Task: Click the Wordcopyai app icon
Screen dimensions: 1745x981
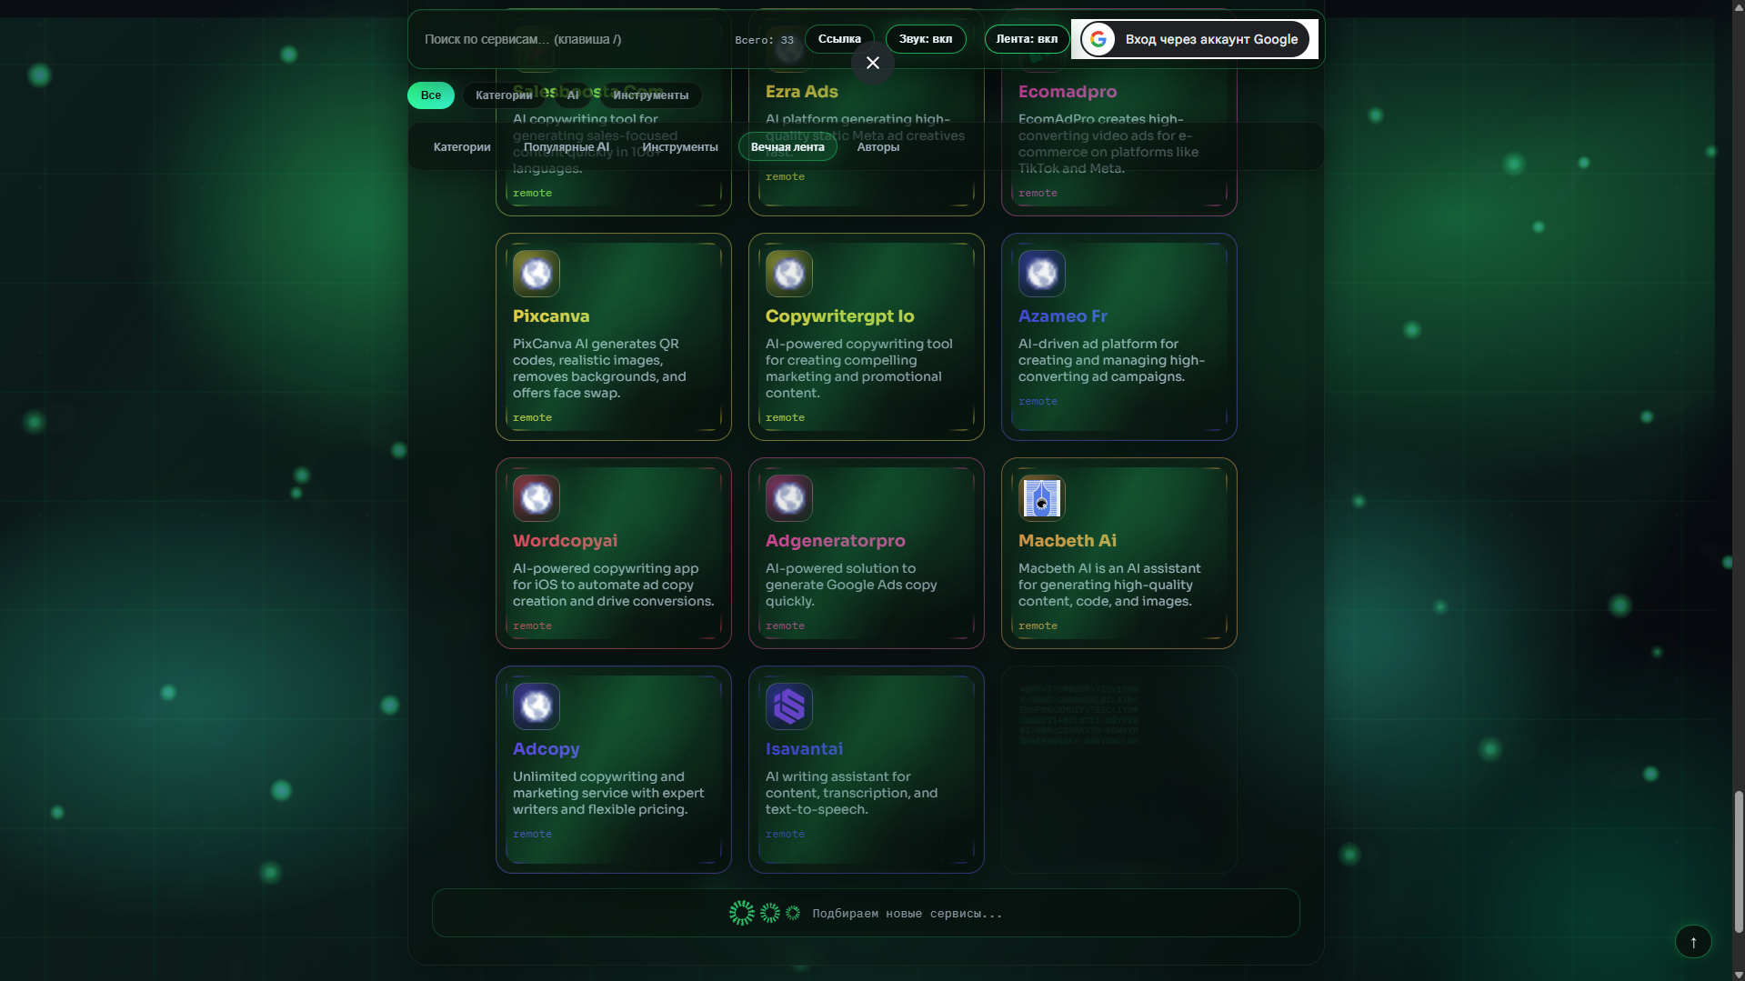Action: [x=536, y=498]
